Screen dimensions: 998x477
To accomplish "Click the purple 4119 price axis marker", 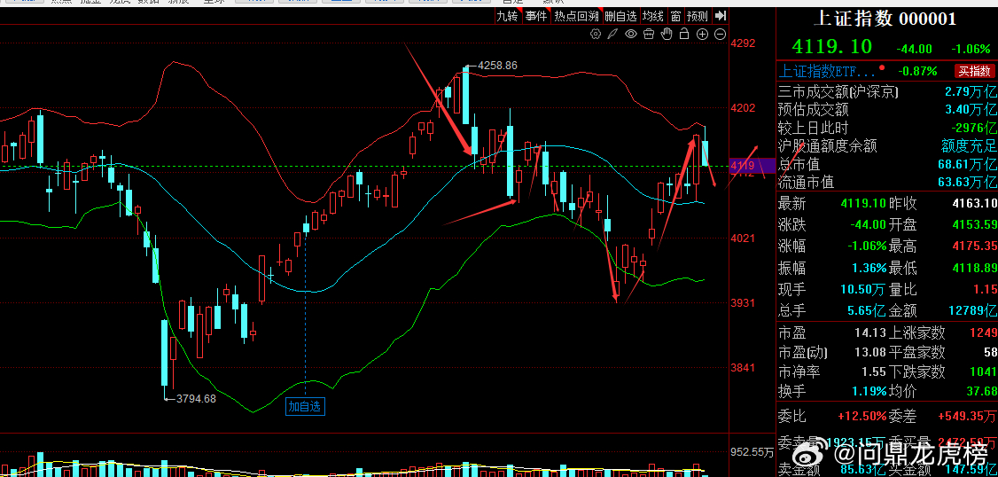I will (x=752, y=166).
